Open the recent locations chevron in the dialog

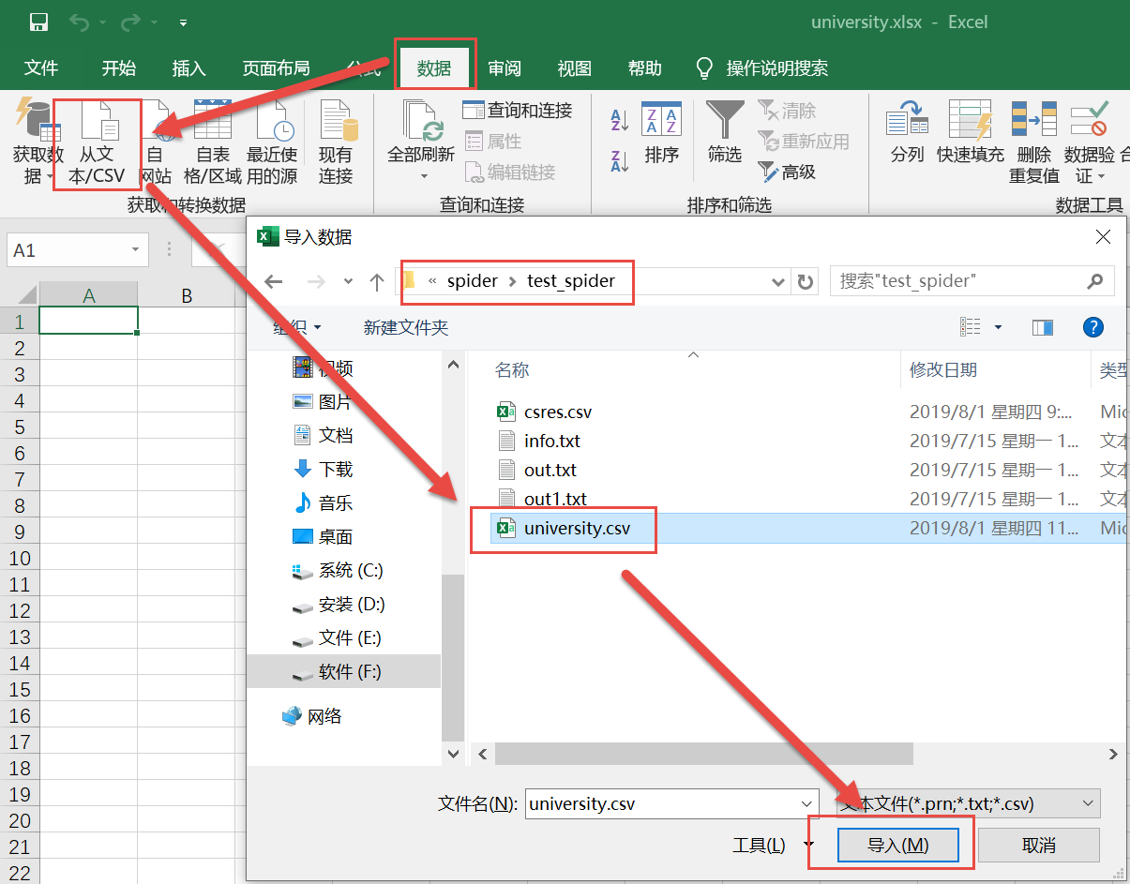(x=348, y=281)
